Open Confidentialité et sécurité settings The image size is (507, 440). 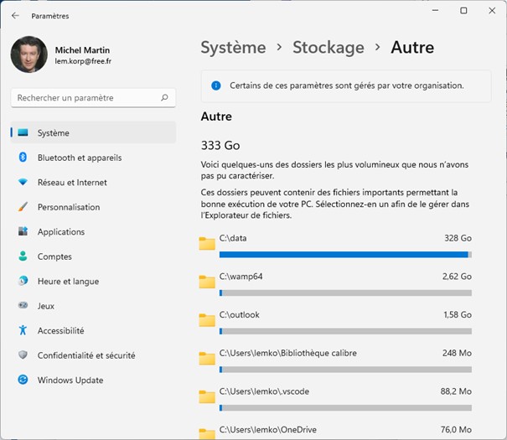[x=85, y=355]
